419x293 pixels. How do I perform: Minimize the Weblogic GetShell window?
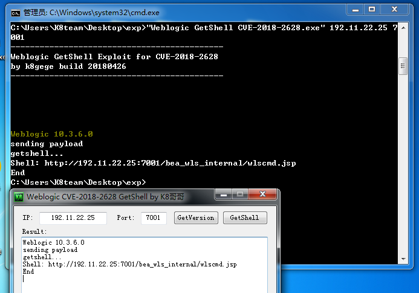tap(224, 195)
